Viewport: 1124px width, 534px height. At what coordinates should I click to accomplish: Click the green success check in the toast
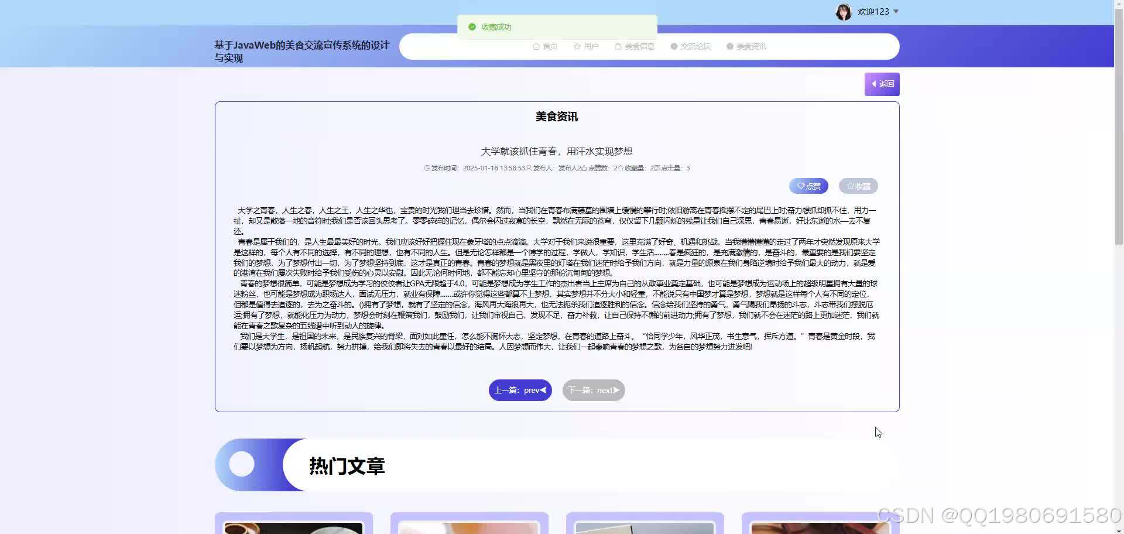[472, 27]
